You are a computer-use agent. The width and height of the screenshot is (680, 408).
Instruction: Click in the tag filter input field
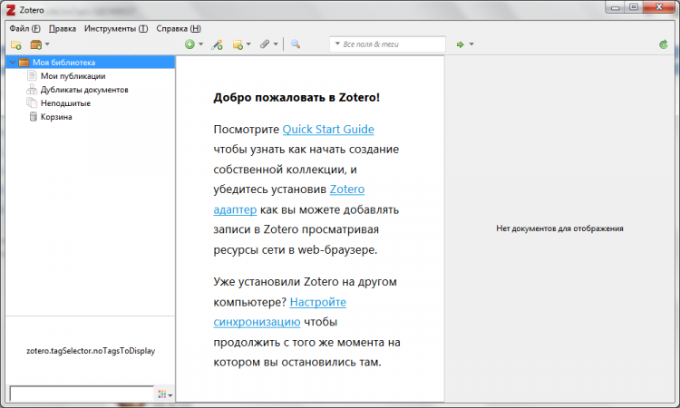click(x=81, y=393)
